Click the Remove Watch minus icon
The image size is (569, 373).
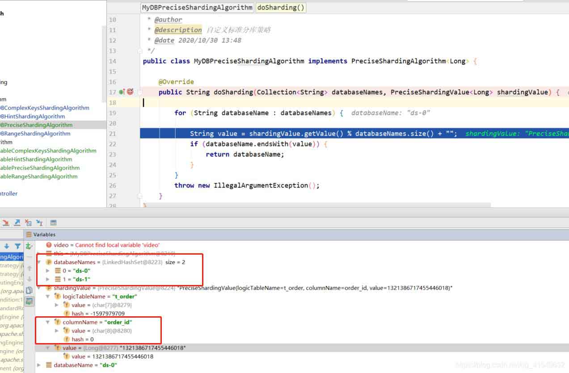29,257
